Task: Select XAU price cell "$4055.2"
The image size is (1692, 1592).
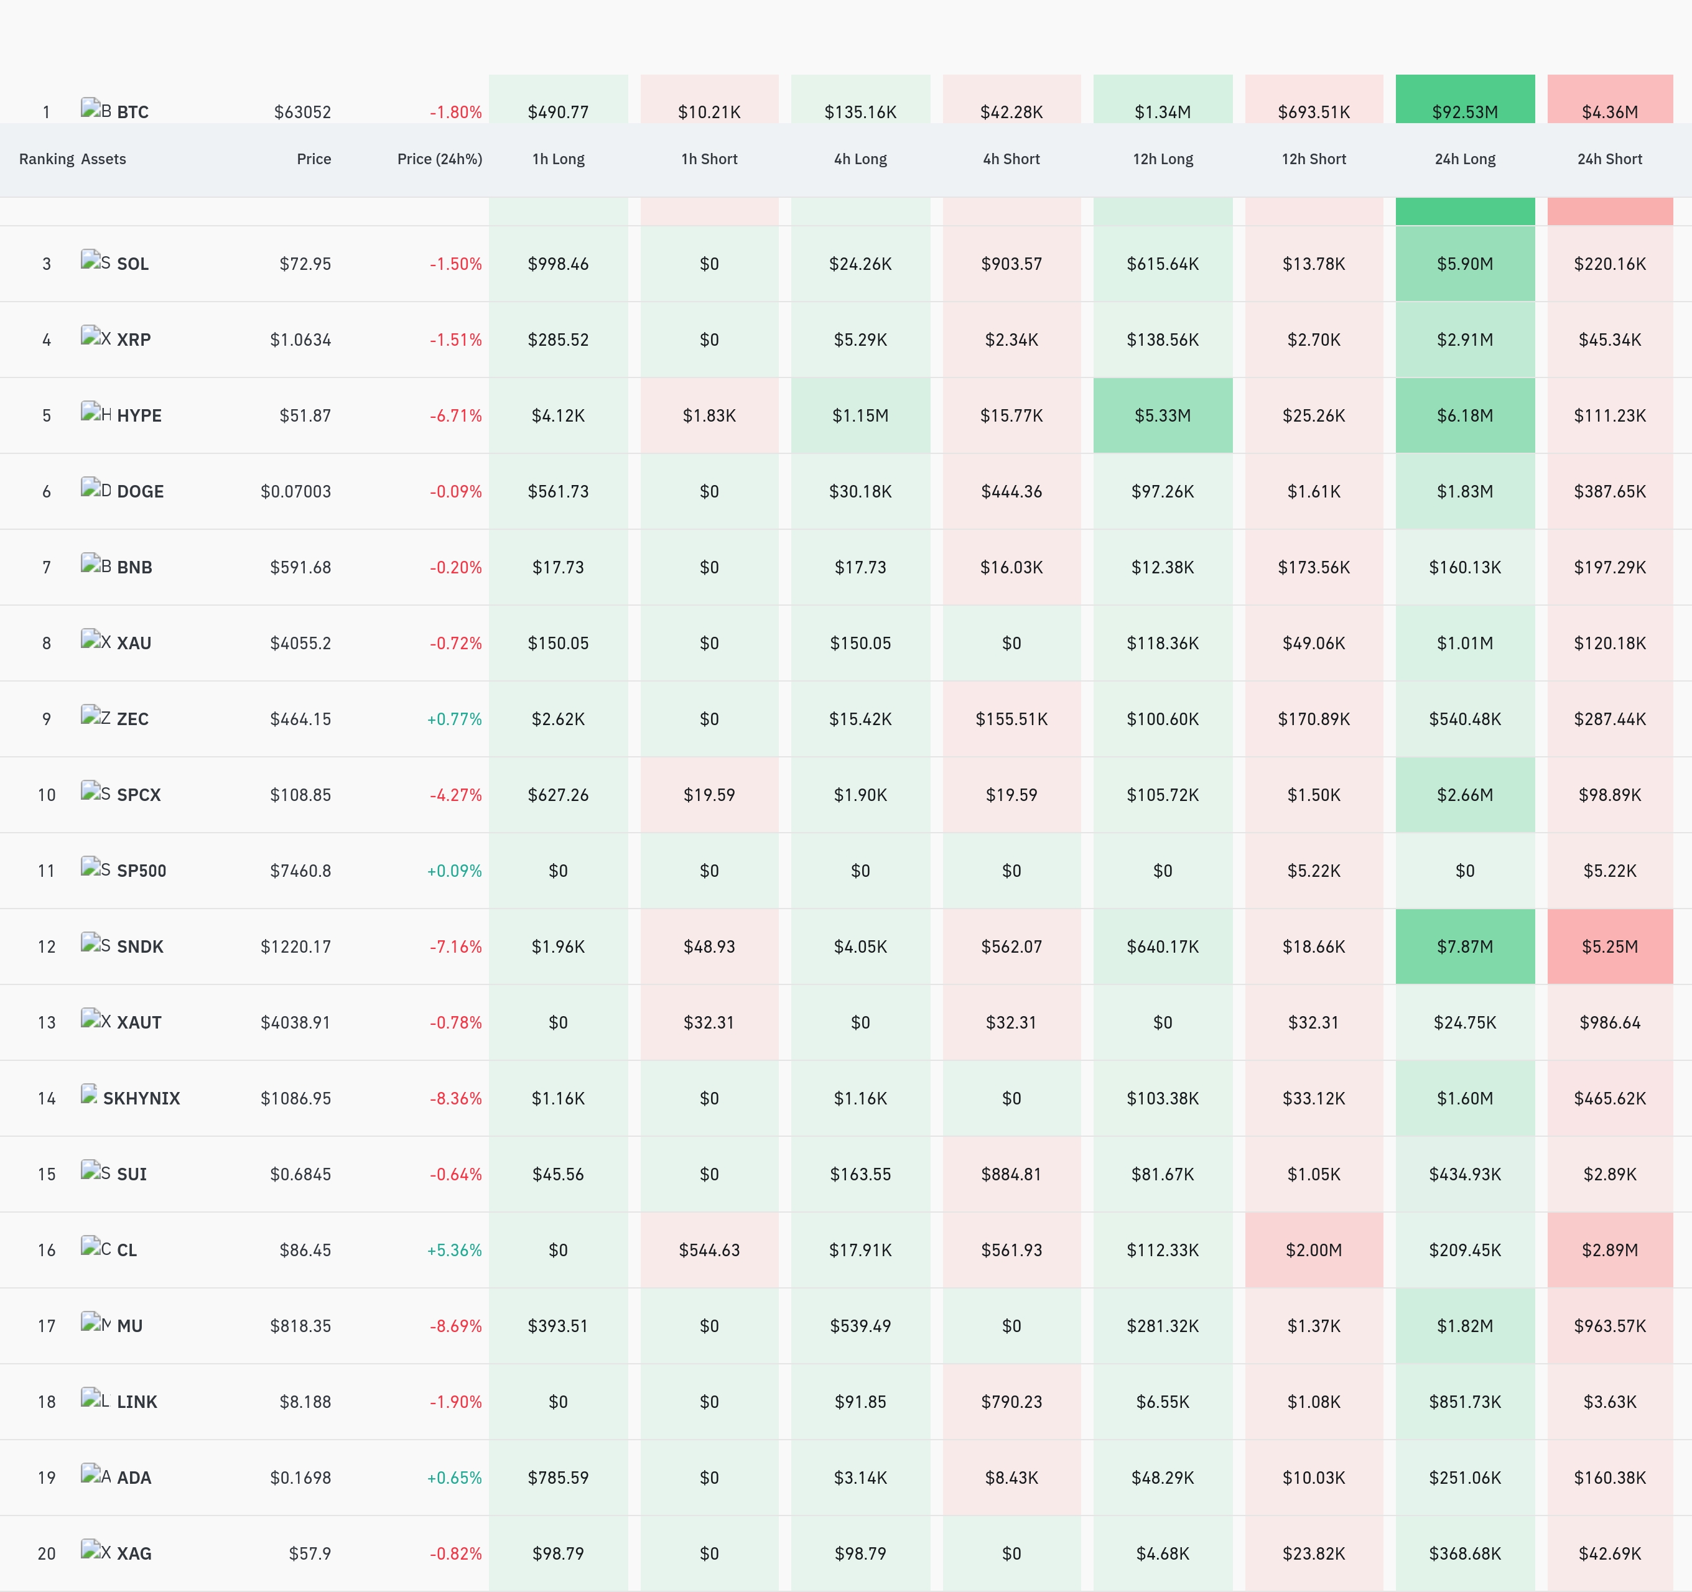Action: pyautogui.click(x=300, y=643)
